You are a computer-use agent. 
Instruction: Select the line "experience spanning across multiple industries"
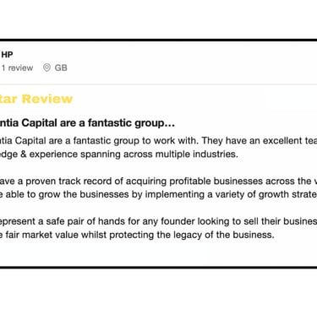tap(119, 154)
